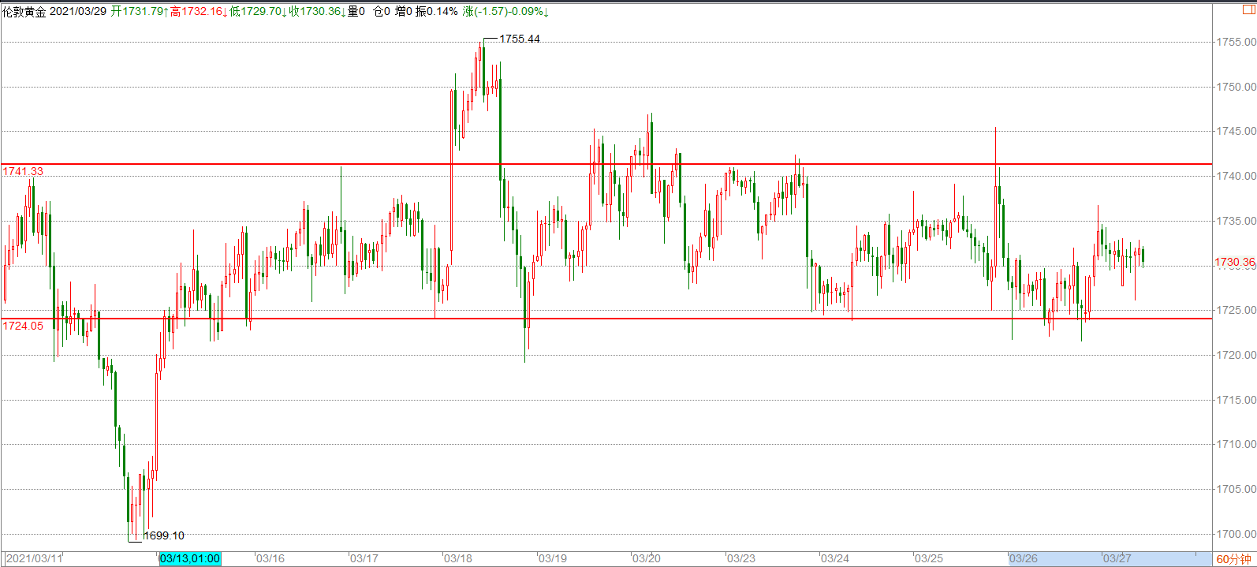1257x567 pixels.
Task: Click the 03/16 date on time axis
Action: pos(270,558)
